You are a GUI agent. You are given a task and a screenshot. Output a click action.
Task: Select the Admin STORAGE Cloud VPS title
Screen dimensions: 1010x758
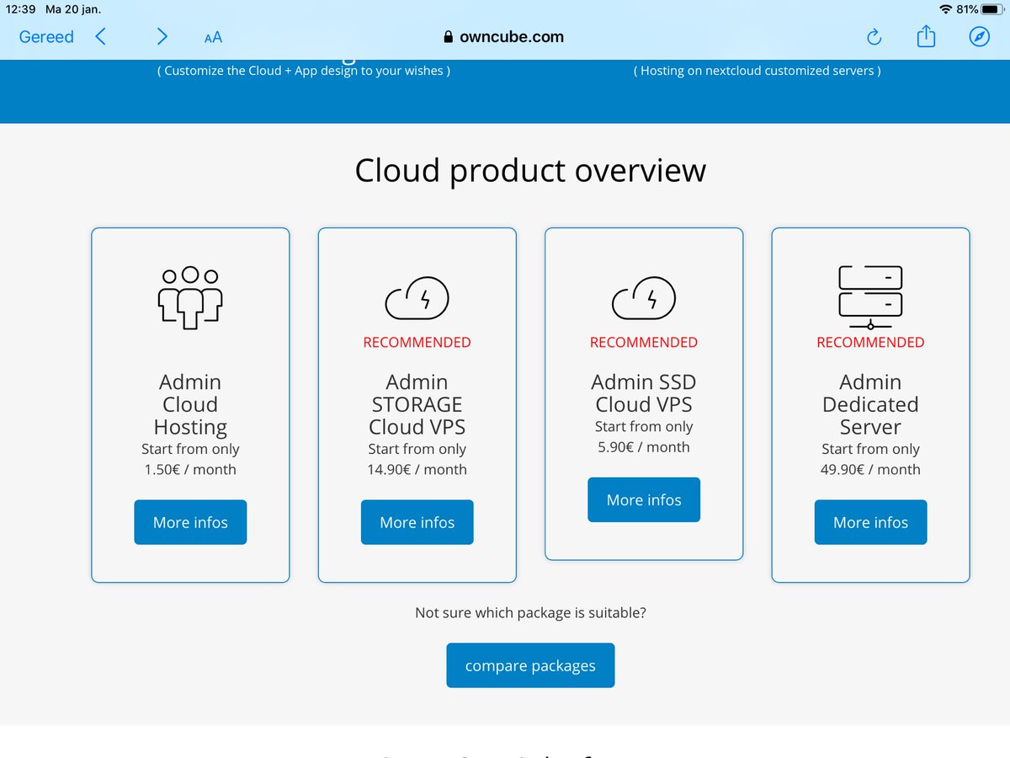pyautogui.click(x=417, y=404)
